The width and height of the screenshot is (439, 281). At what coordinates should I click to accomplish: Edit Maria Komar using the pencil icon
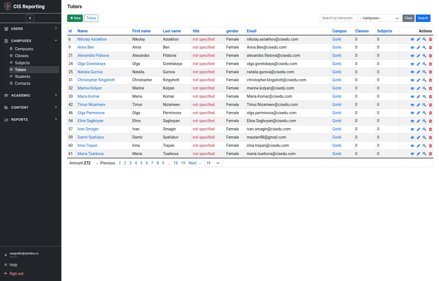coord(418,97)
